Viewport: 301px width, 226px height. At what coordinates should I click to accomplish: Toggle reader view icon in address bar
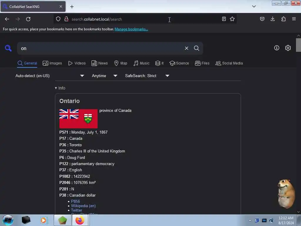point(224,19)
